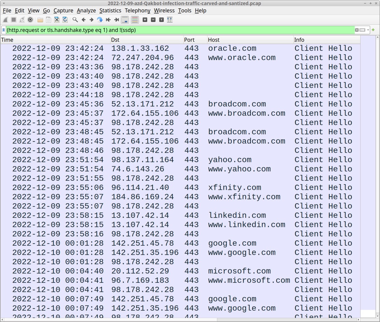Jump to the first packet

108,20
